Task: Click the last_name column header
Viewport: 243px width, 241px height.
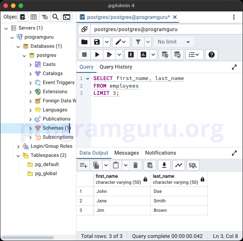Action: pyautogui.click(x=179, y=179)
